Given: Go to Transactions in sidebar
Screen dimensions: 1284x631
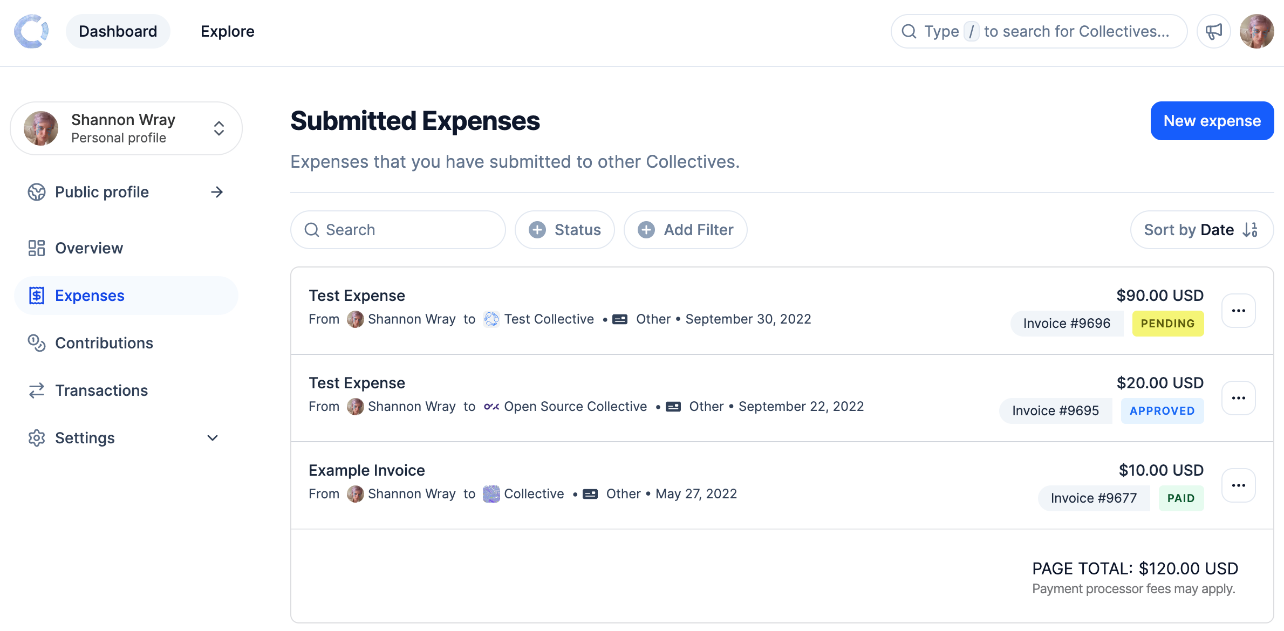Looking at the screenshot, I should (x=101, y=390).
